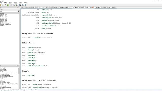Close the QGraphicsSimpleItem Class tab
Viewport: 162px width, 91px height.
(70, 8)
